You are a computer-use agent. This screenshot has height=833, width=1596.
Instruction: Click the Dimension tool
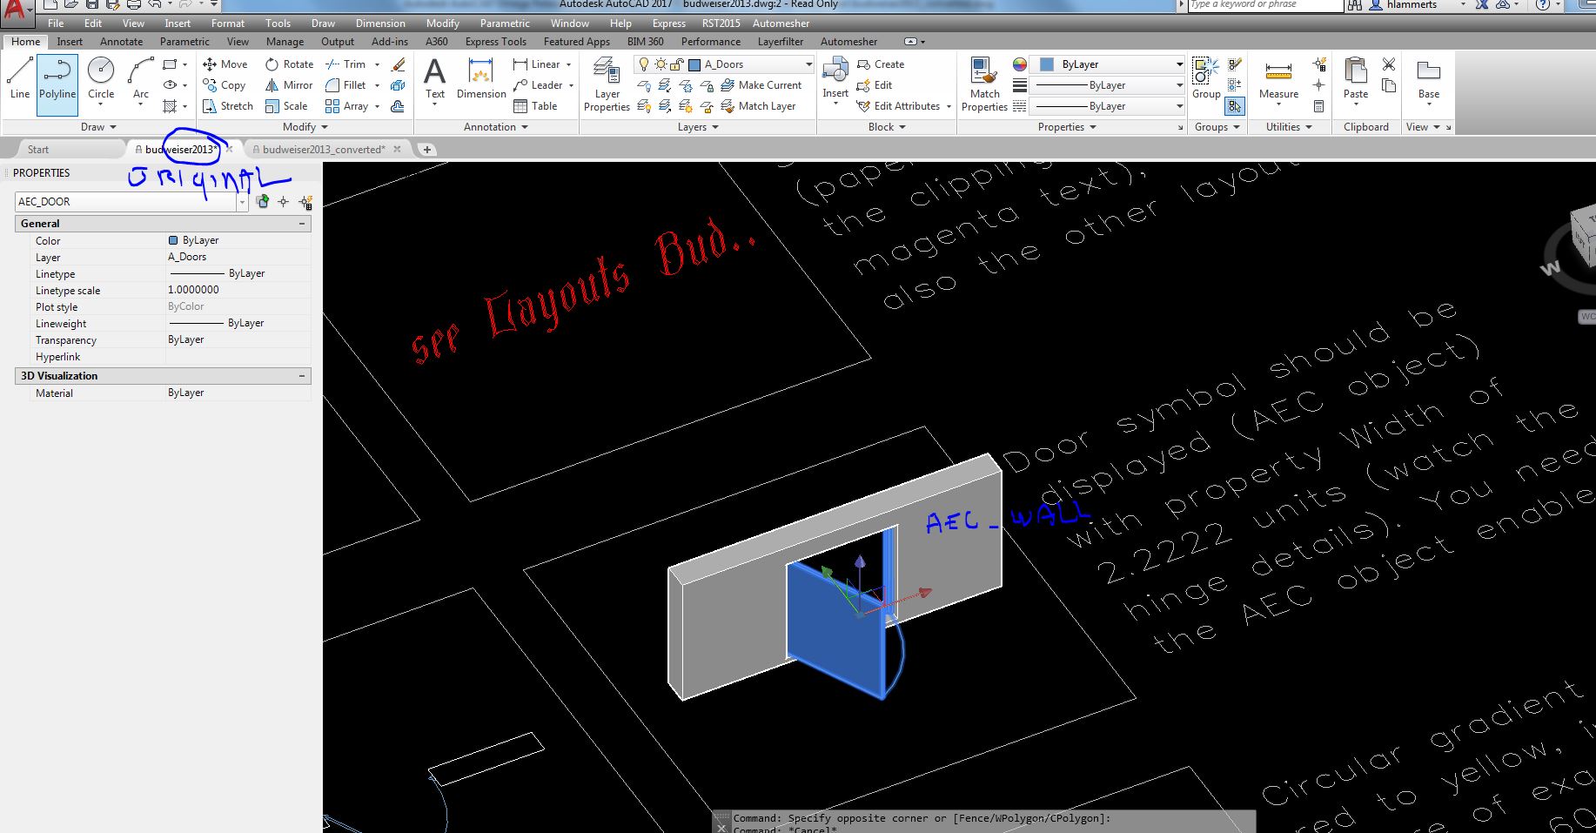pos(481,78)
